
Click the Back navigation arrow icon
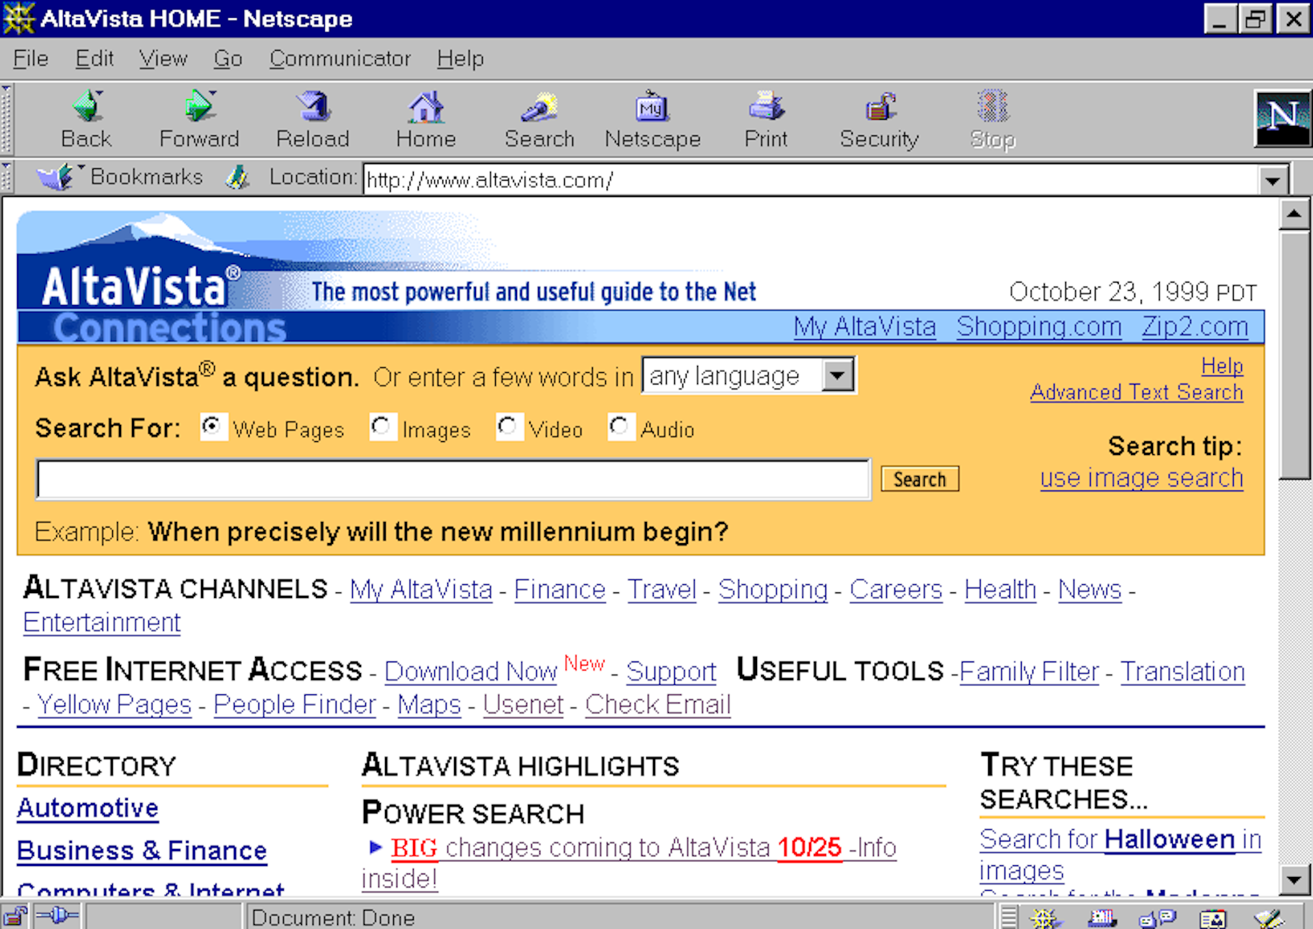coord(87,107)
